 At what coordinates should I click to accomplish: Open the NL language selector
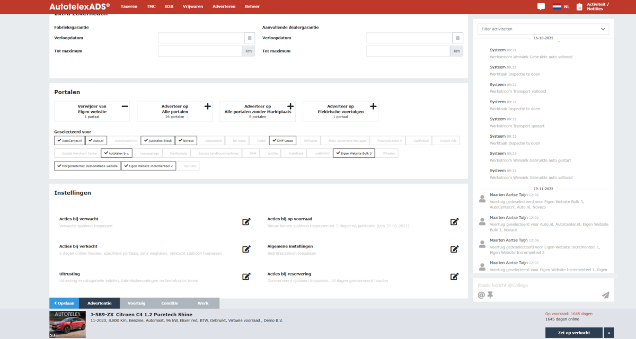[x=561, y=7]
